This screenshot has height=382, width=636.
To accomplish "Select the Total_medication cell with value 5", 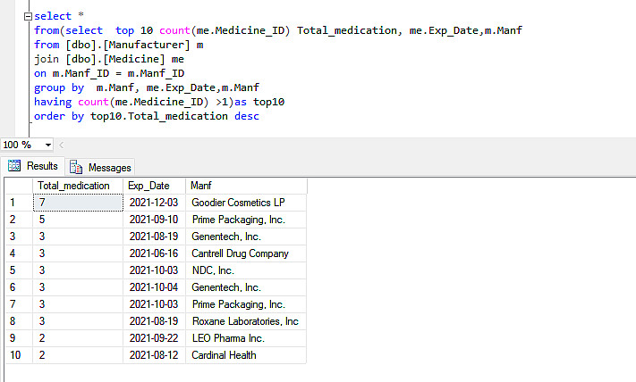I will click(x=78, y=220).
